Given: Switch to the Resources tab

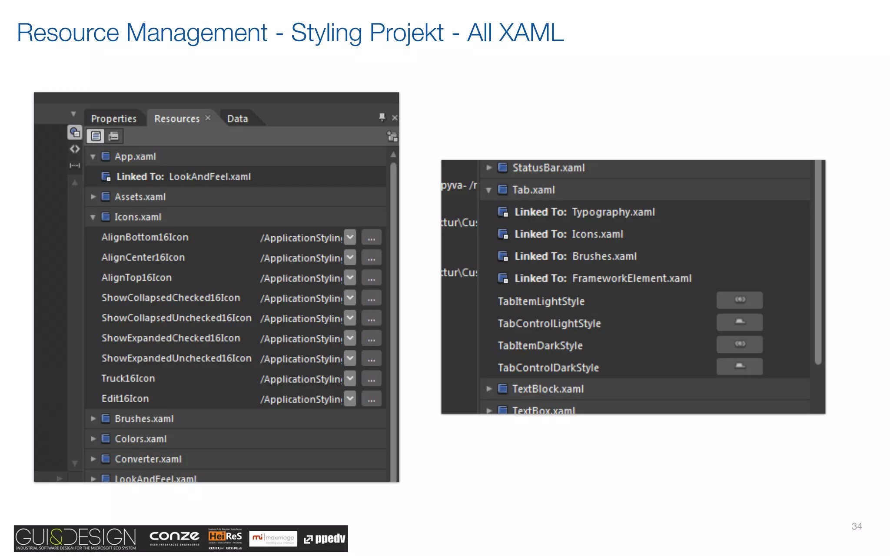Looking at the screenshot, I should point(177,119).
